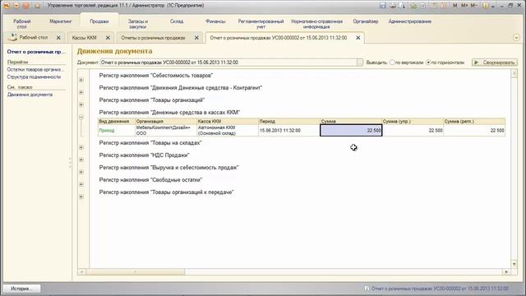
Task: Click the green link icon in title bar
Action: (413, 6)
